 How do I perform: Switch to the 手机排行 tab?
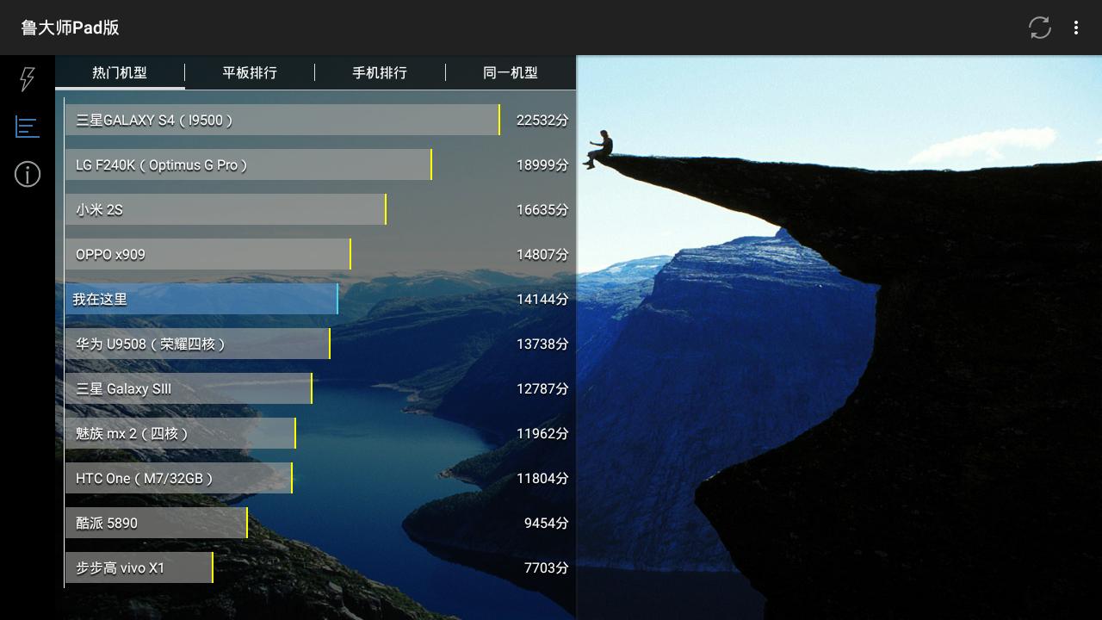(380, 72)
